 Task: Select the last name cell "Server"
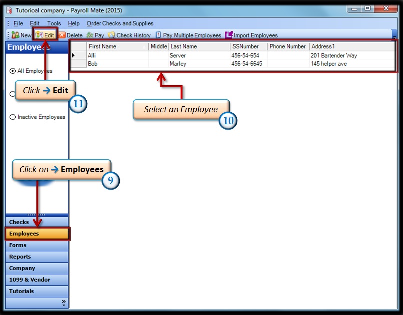click(x=199, y=55)
